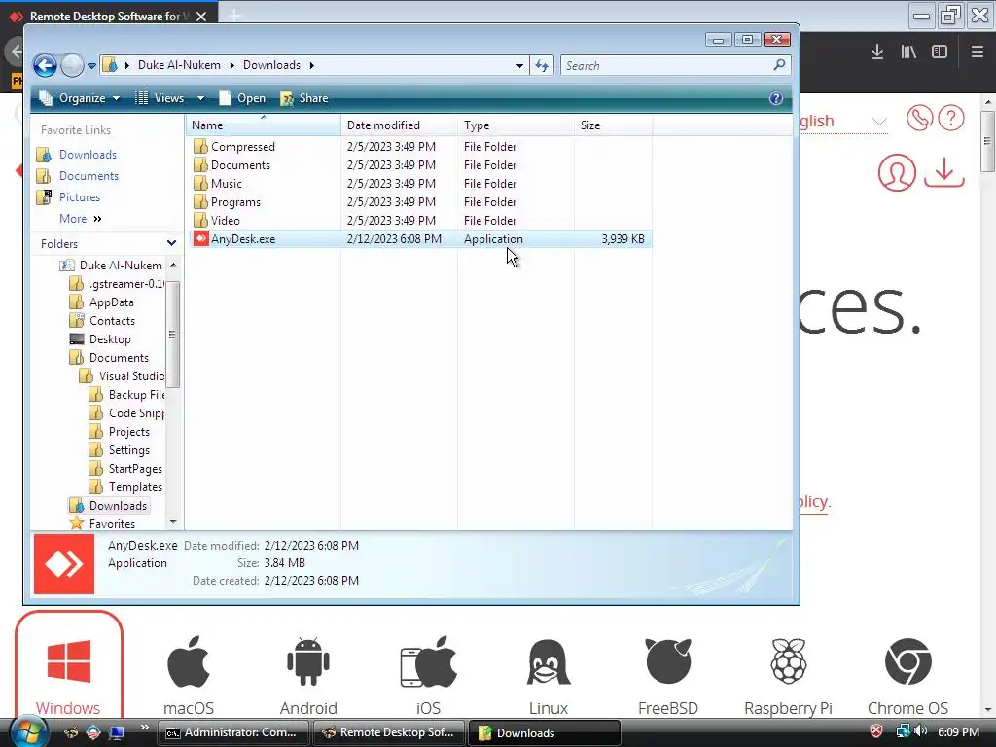Screen dimensions: 996x747
Task: Open address bar history dropdown
Action: (519, 65)
